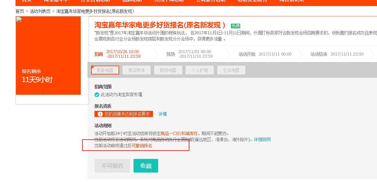The height and width of the screenshot is (182, 377).
Task: Open the 厨房电器 tab
Action: click(168, 70)
